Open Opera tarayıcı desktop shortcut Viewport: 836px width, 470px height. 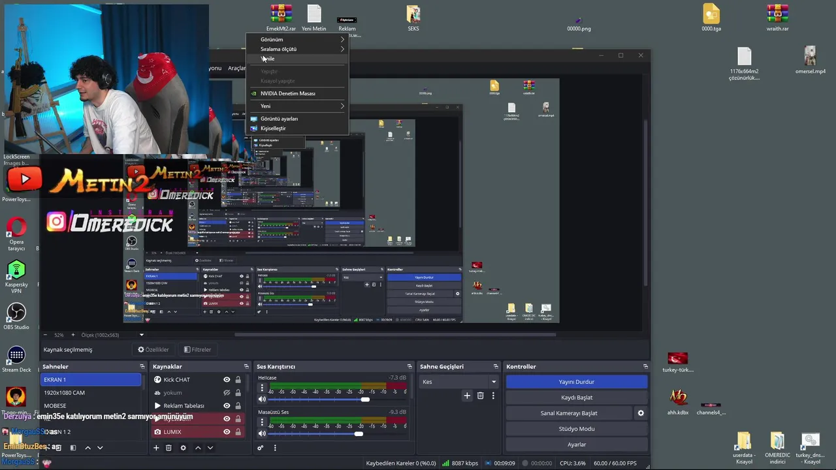(x=16, y=234)
